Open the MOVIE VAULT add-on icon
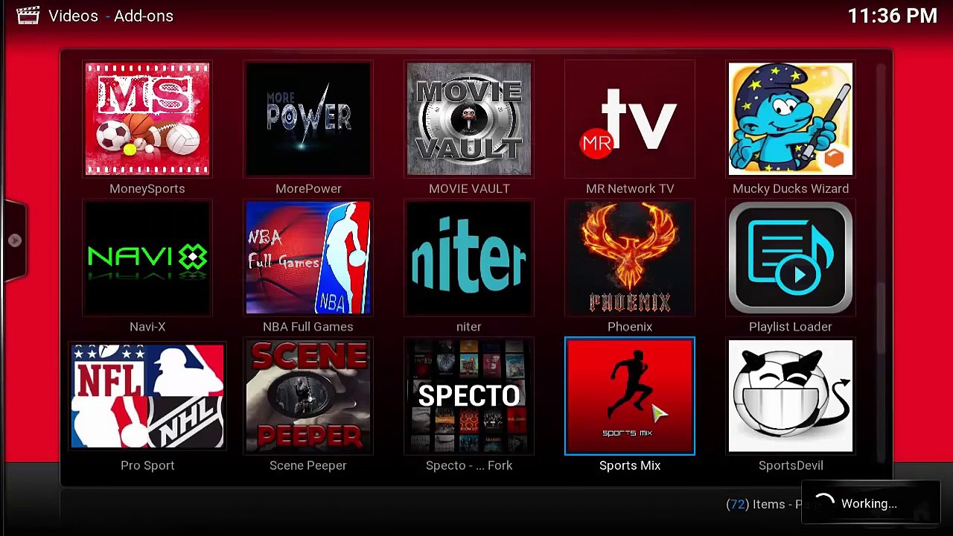This screenshot has height=536, width=953. (x=469, y=119)
